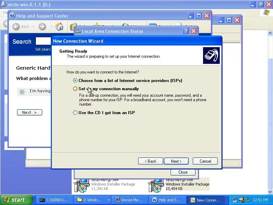Close the Help and Support Center window
273x205 pixels.
(x=207, y=16)
